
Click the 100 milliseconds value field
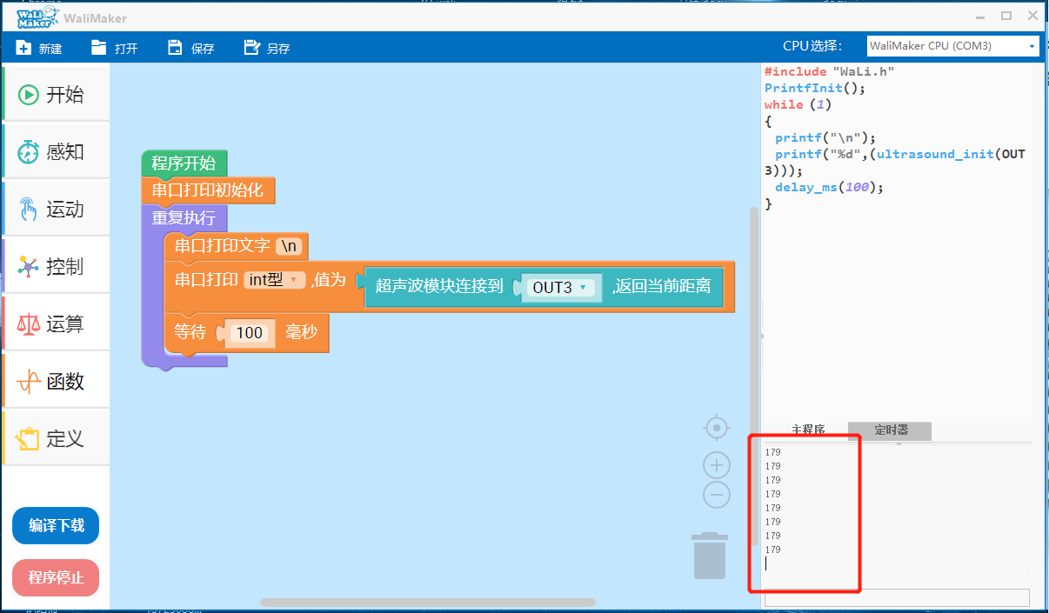(x=250, y=333)
